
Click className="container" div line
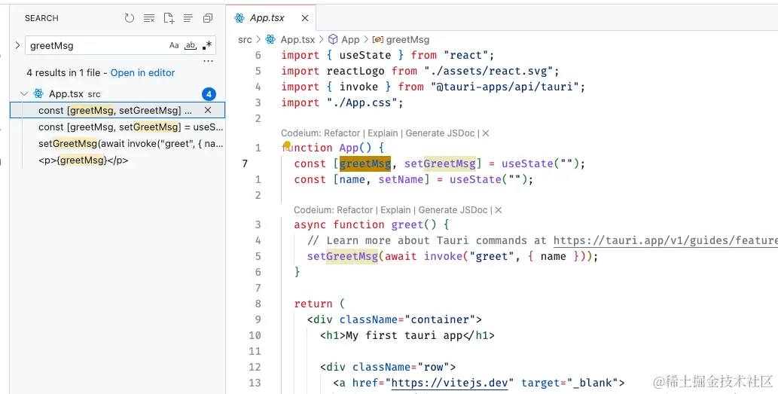click(x=395, y=319)
